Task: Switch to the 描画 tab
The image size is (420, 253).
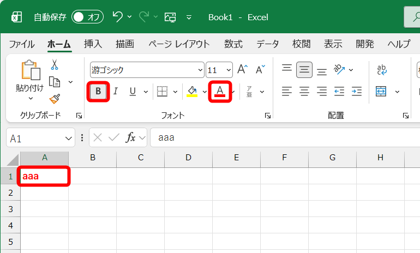Action: pyautogui.click(x=125, y=44)
